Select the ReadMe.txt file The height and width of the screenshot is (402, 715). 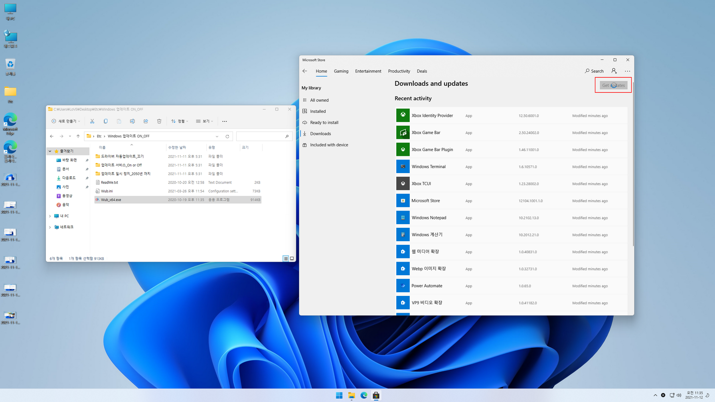coord(178,182)
